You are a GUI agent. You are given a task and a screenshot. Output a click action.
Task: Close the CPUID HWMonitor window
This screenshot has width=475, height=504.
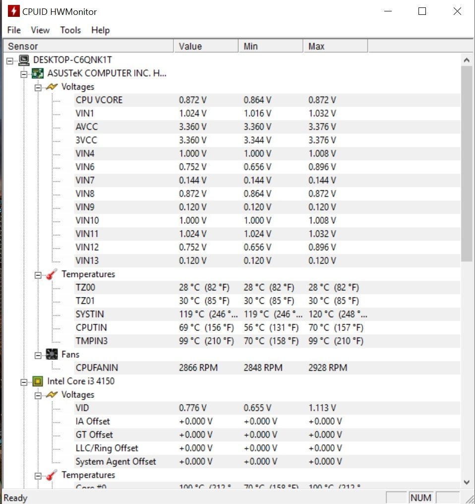(x=457, y=11)
